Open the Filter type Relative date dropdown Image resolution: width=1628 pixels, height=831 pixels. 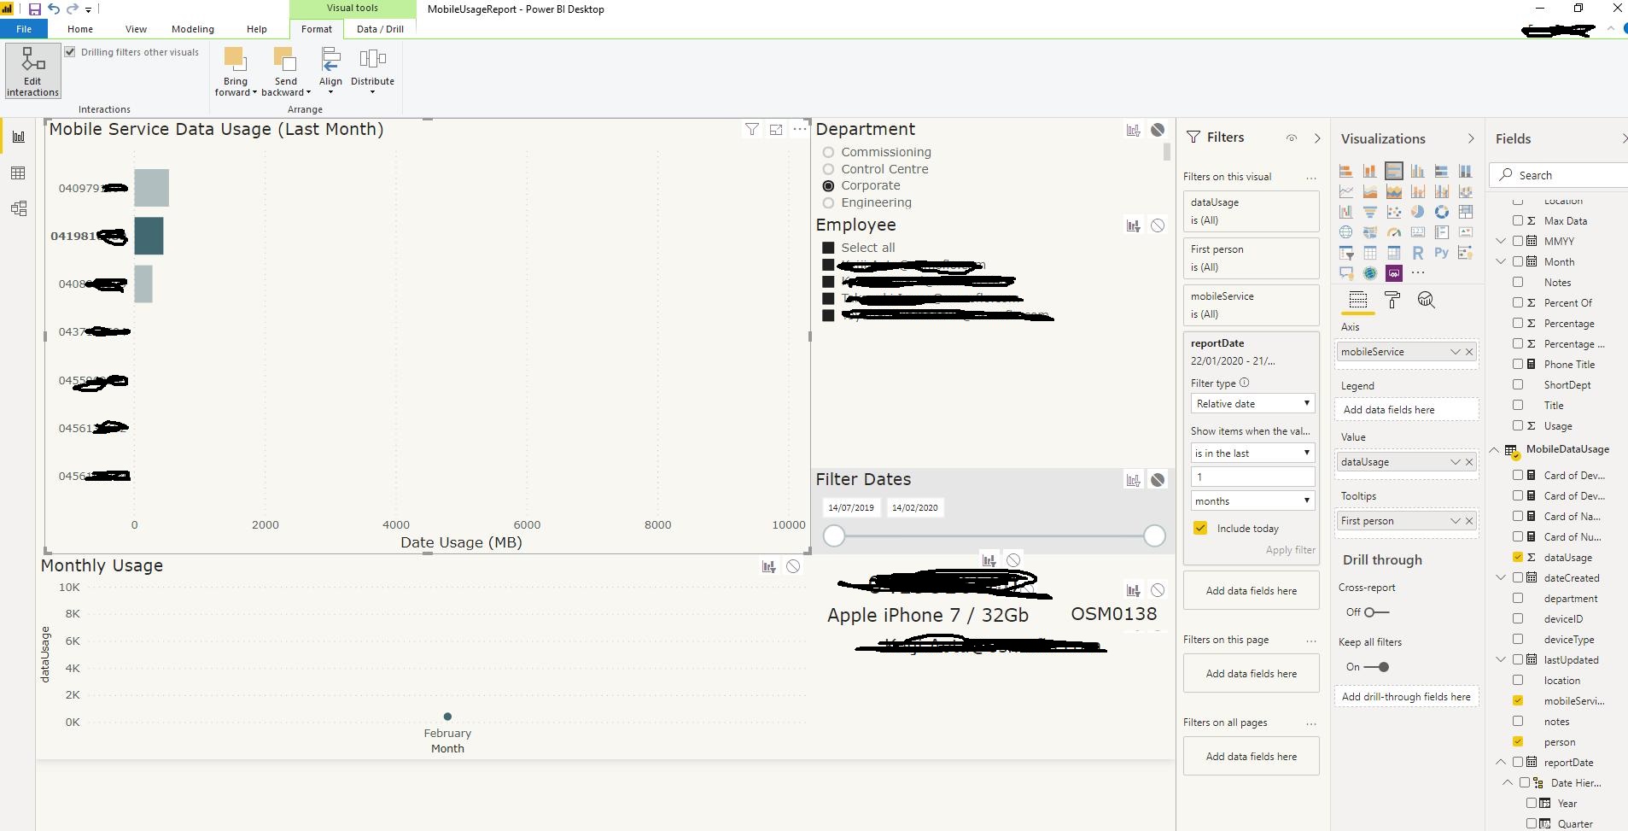[1252, 403]
